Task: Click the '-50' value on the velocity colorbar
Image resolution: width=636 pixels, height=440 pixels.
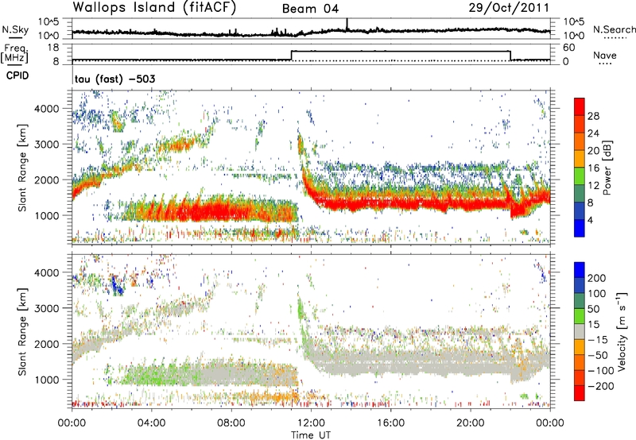Action: click(598, 355)
